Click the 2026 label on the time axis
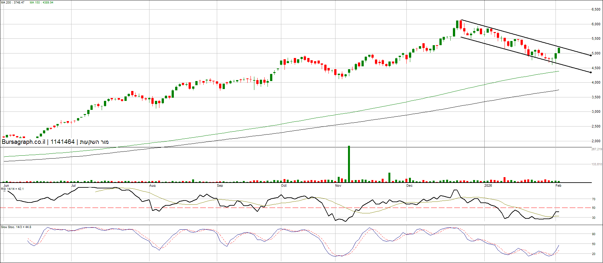 click(488, 185)
